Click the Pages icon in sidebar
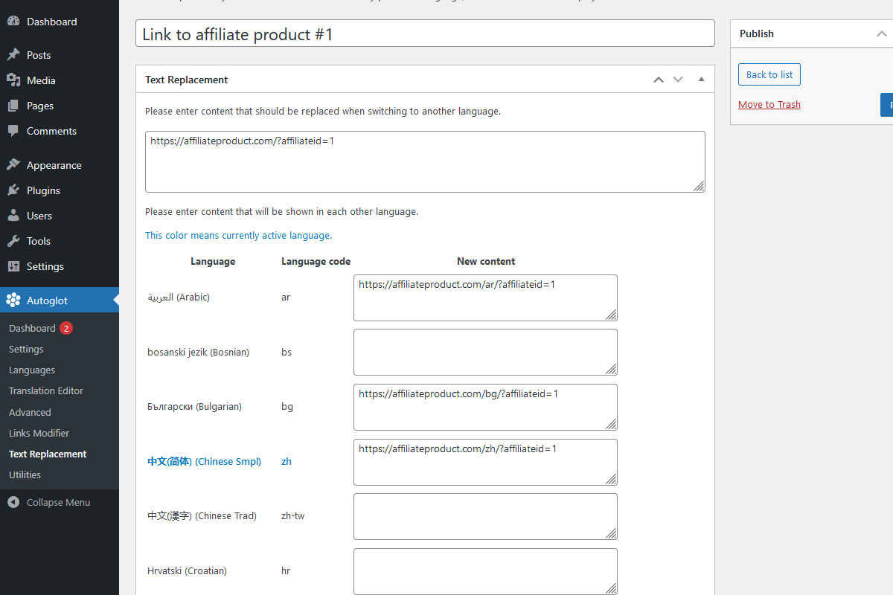Image resolution: width=893 pixels, height=595 pixels. 13,106
